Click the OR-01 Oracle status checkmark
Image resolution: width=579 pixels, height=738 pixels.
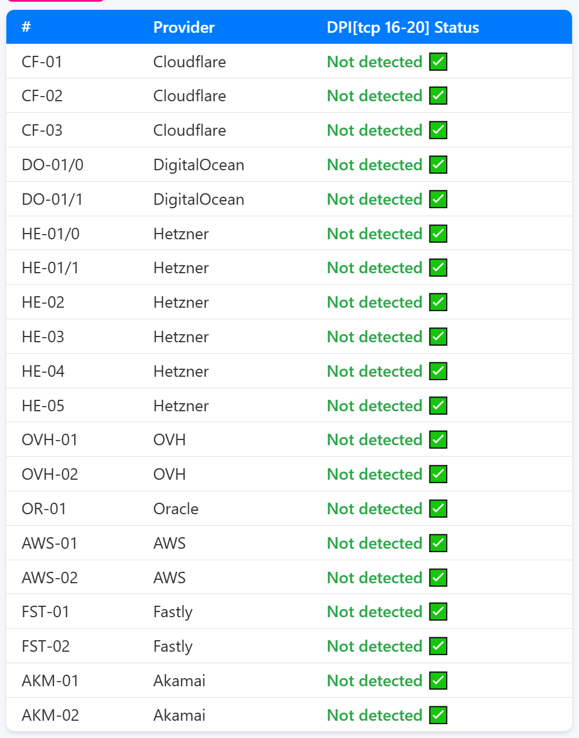438,509
